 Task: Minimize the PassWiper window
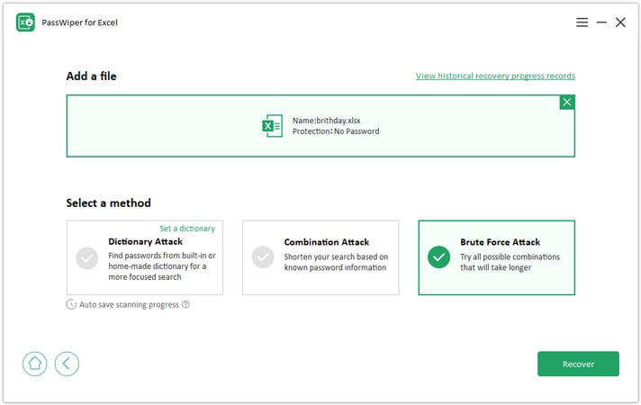(601, 22)
